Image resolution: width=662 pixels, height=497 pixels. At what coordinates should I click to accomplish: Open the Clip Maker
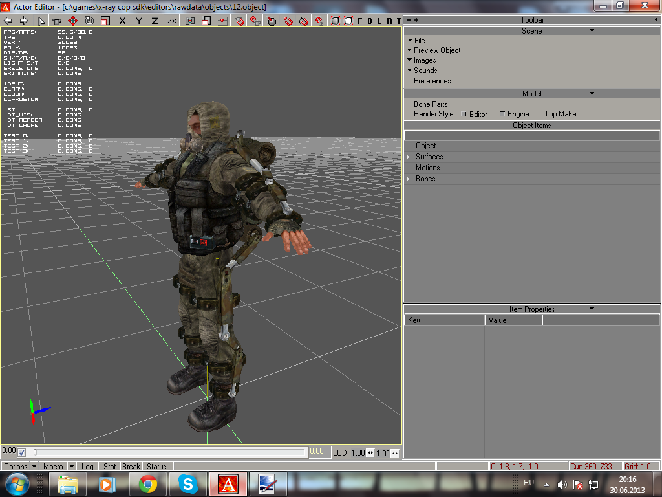click(x=562, y=114)
